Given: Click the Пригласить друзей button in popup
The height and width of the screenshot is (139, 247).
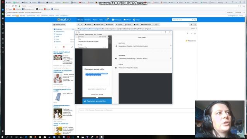Looking at the screenshot, I should (x=97, y=95).
